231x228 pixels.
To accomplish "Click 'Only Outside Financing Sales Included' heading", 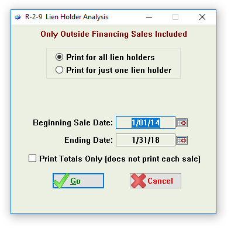I will (113, 34).
